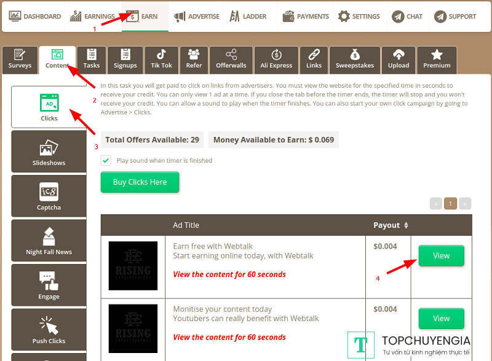Toggle Play sound when timer finished checkbox
Viewport: 492px width, 361px height.
pyautogui.click(x=106, y=160)
